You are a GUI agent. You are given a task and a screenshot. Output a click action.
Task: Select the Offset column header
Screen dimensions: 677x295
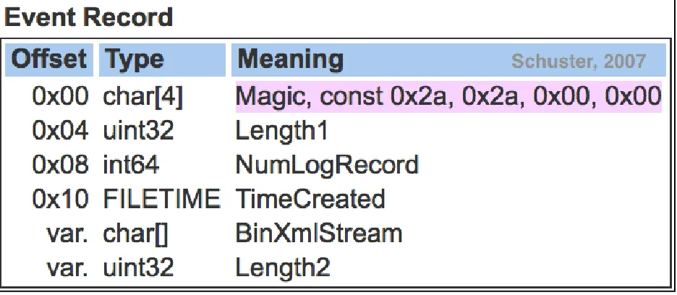tap(49, 59)
